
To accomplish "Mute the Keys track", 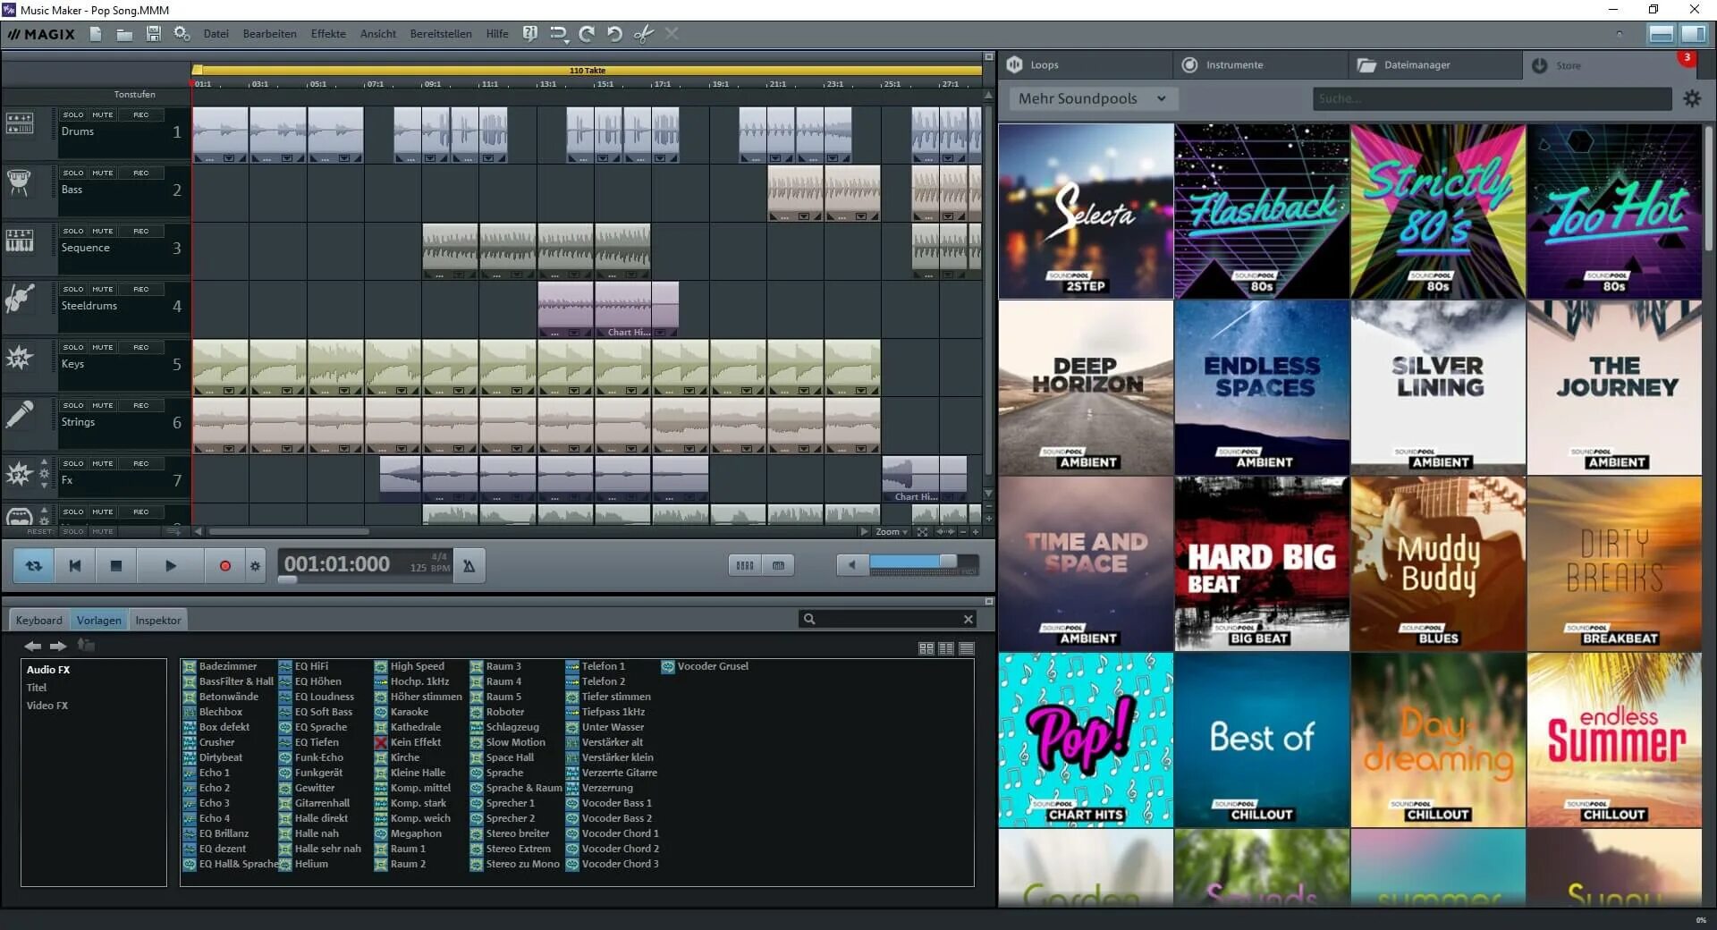I will coord(103,347).
